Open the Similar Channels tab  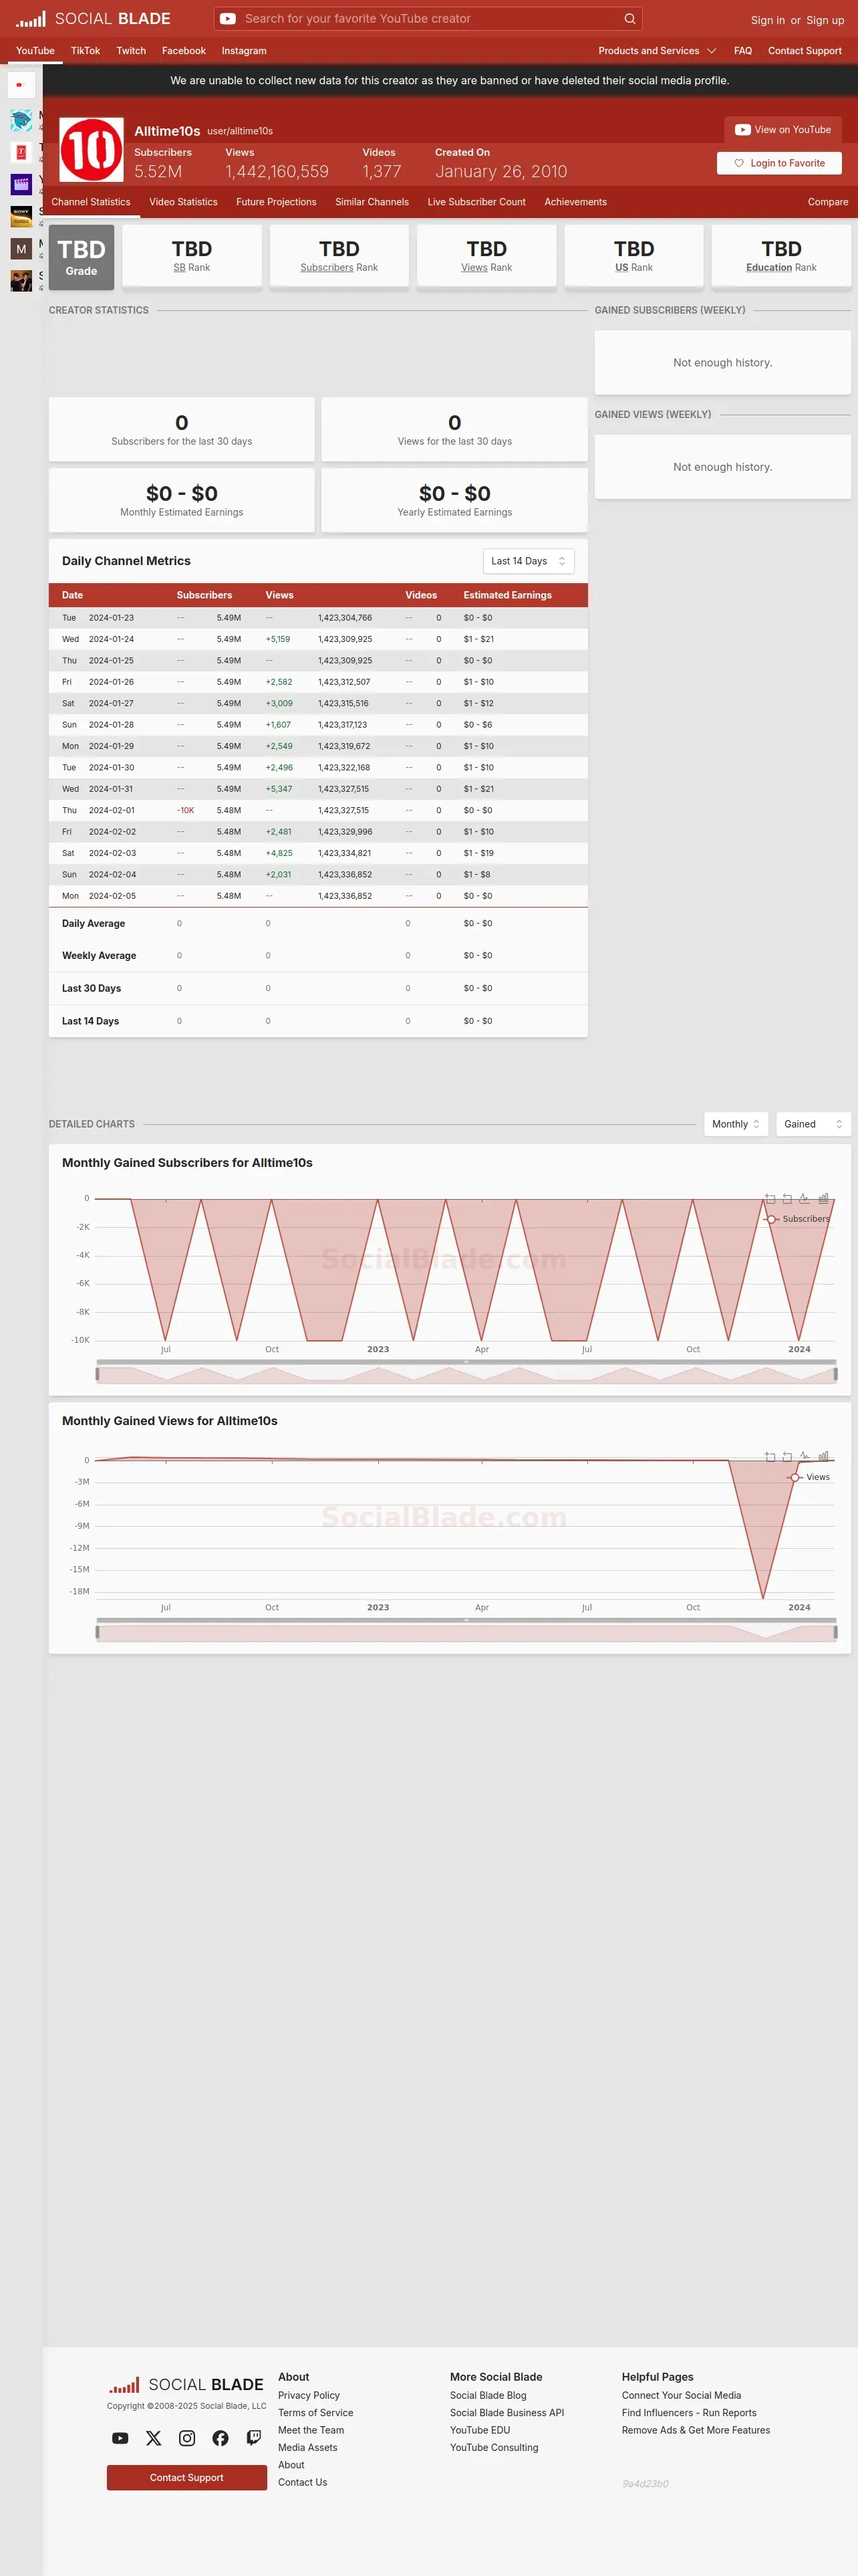pyautogui.click(x=372, y=202)
